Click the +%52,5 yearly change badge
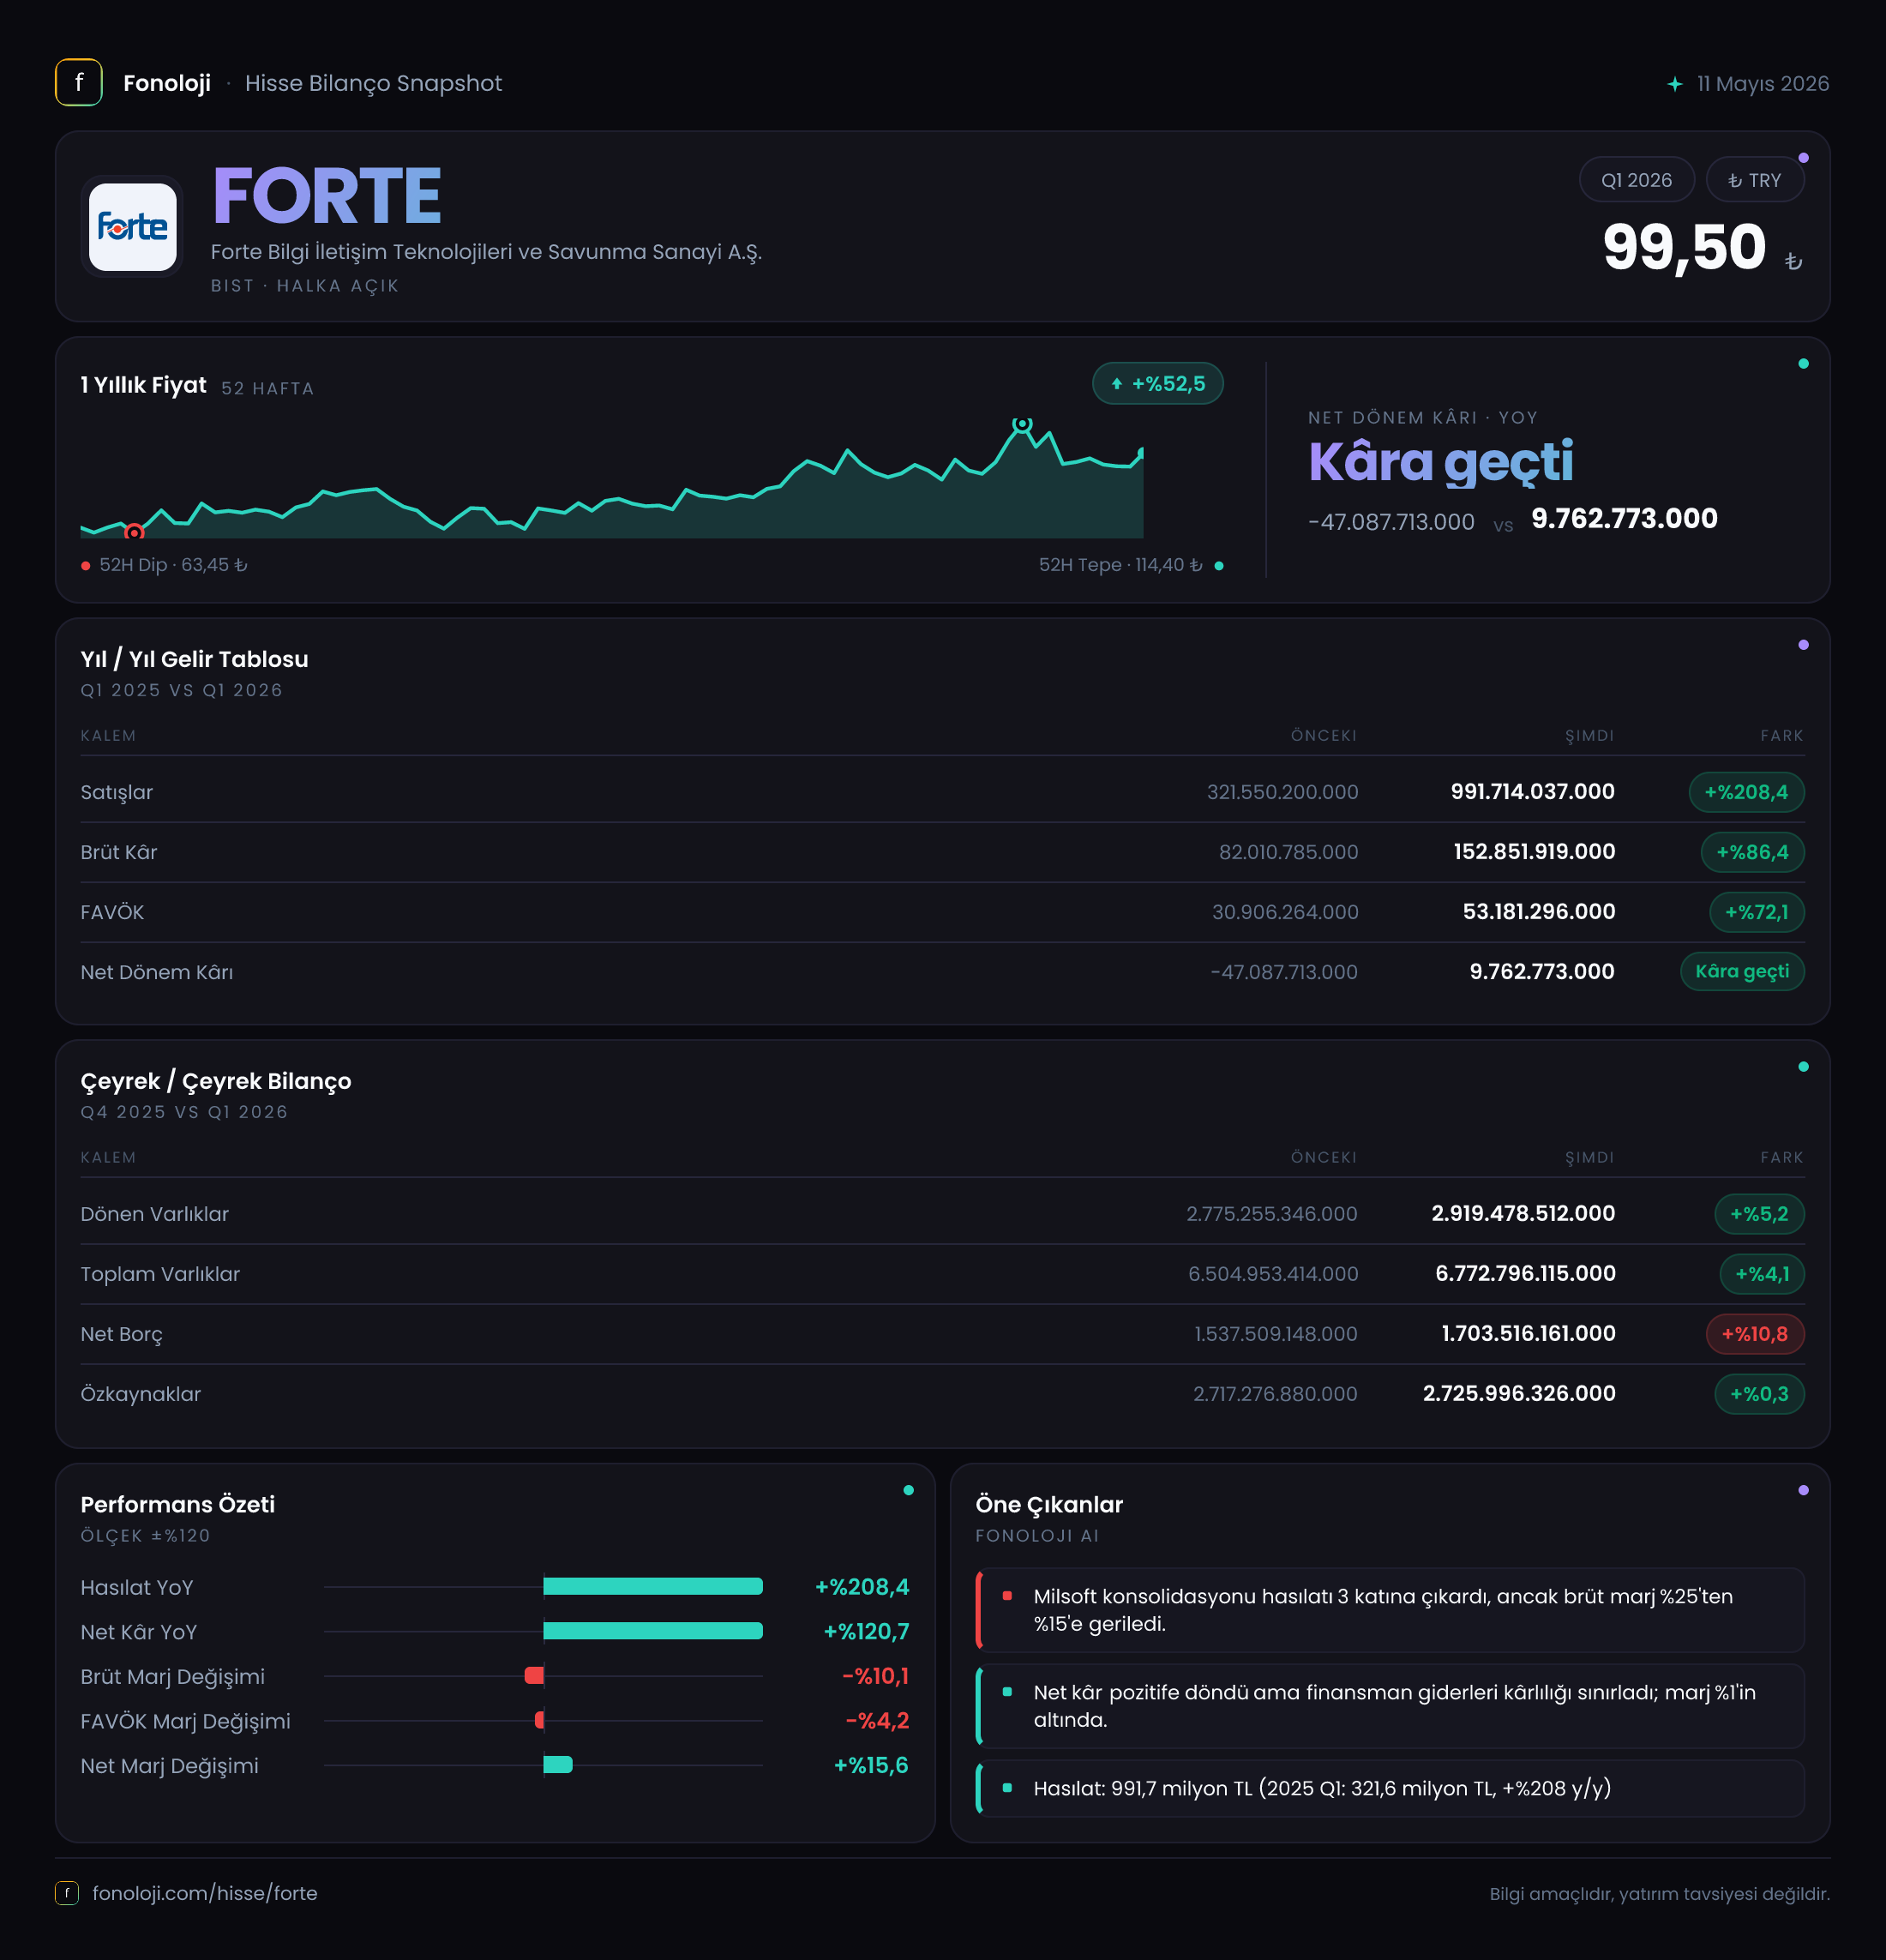Viewport: 1886px width, 1960px height. (x=1157, y=384)
